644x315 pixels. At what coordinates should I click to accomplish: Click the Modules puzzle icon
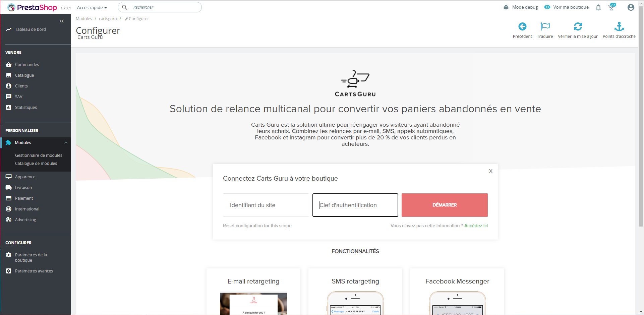[9, 143]
